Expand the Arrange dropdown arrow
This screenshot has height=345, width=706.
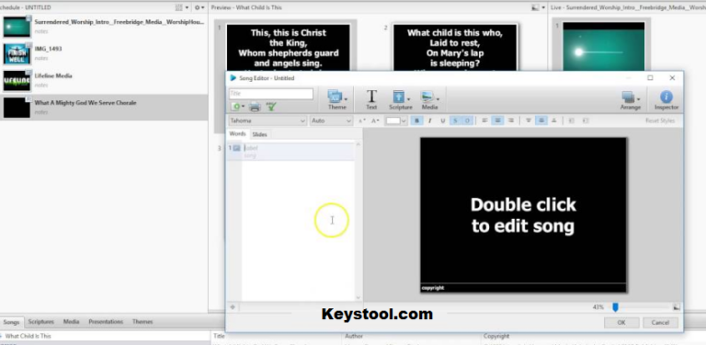pyautogui.click(x=639, y=98)
